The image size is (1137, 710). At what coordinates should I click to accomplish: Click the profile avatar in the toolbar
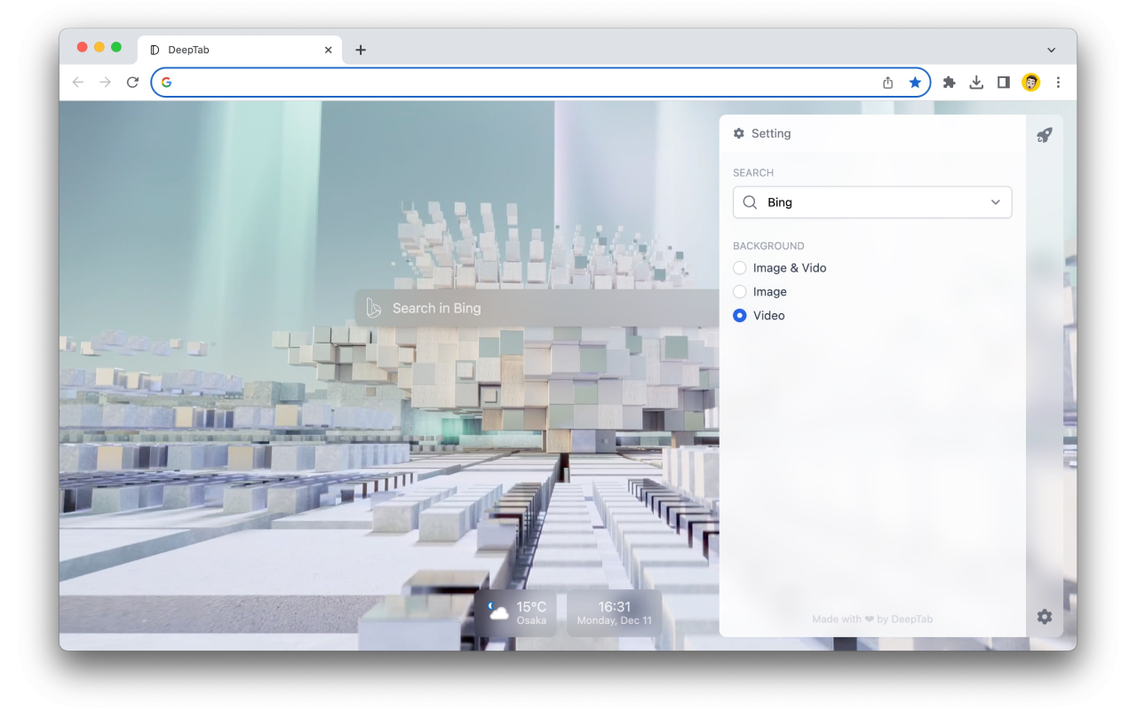[x=1030, y=82]
